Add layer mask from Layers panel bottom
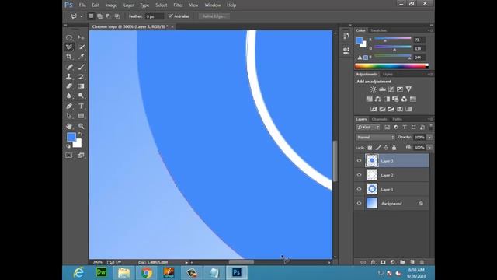 point(383,262)
